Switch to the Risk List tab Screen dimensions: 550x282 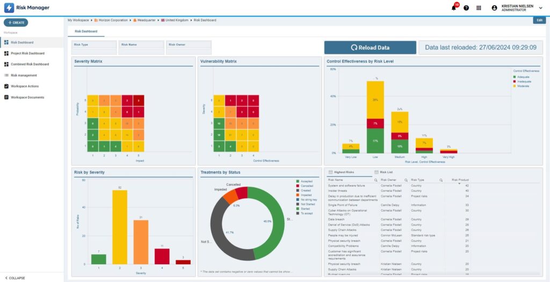pyautogui.click(x=387, y=172)
